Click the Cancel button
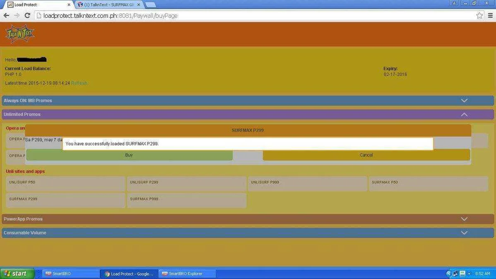 pyautogui.click(x=366, y=155)
